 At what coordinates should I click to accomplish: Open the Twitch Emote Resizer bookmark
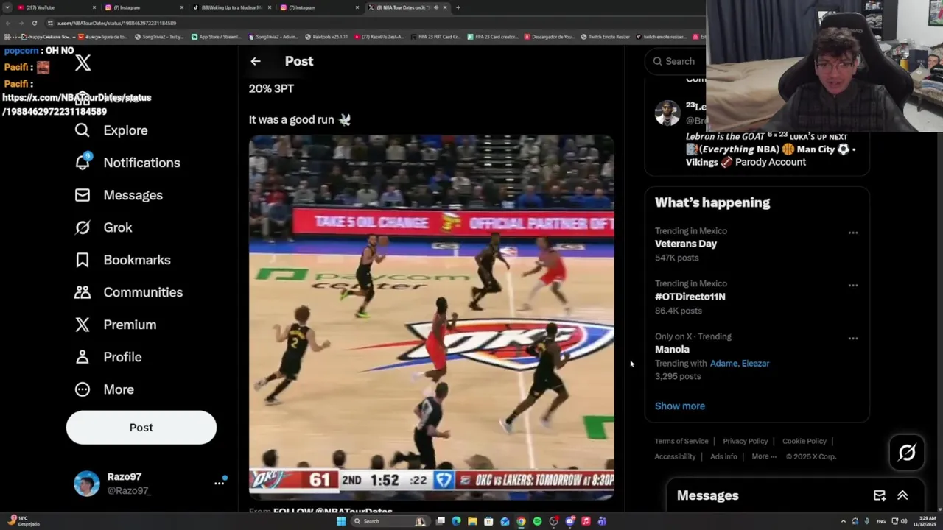coord(605,37)
